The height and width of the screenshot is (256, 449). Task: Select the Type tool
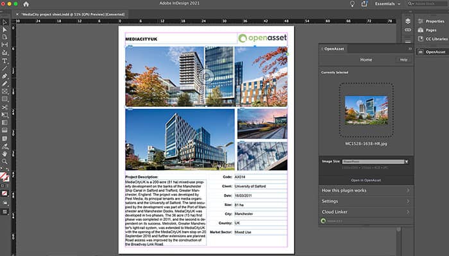(x=4, y=61)
